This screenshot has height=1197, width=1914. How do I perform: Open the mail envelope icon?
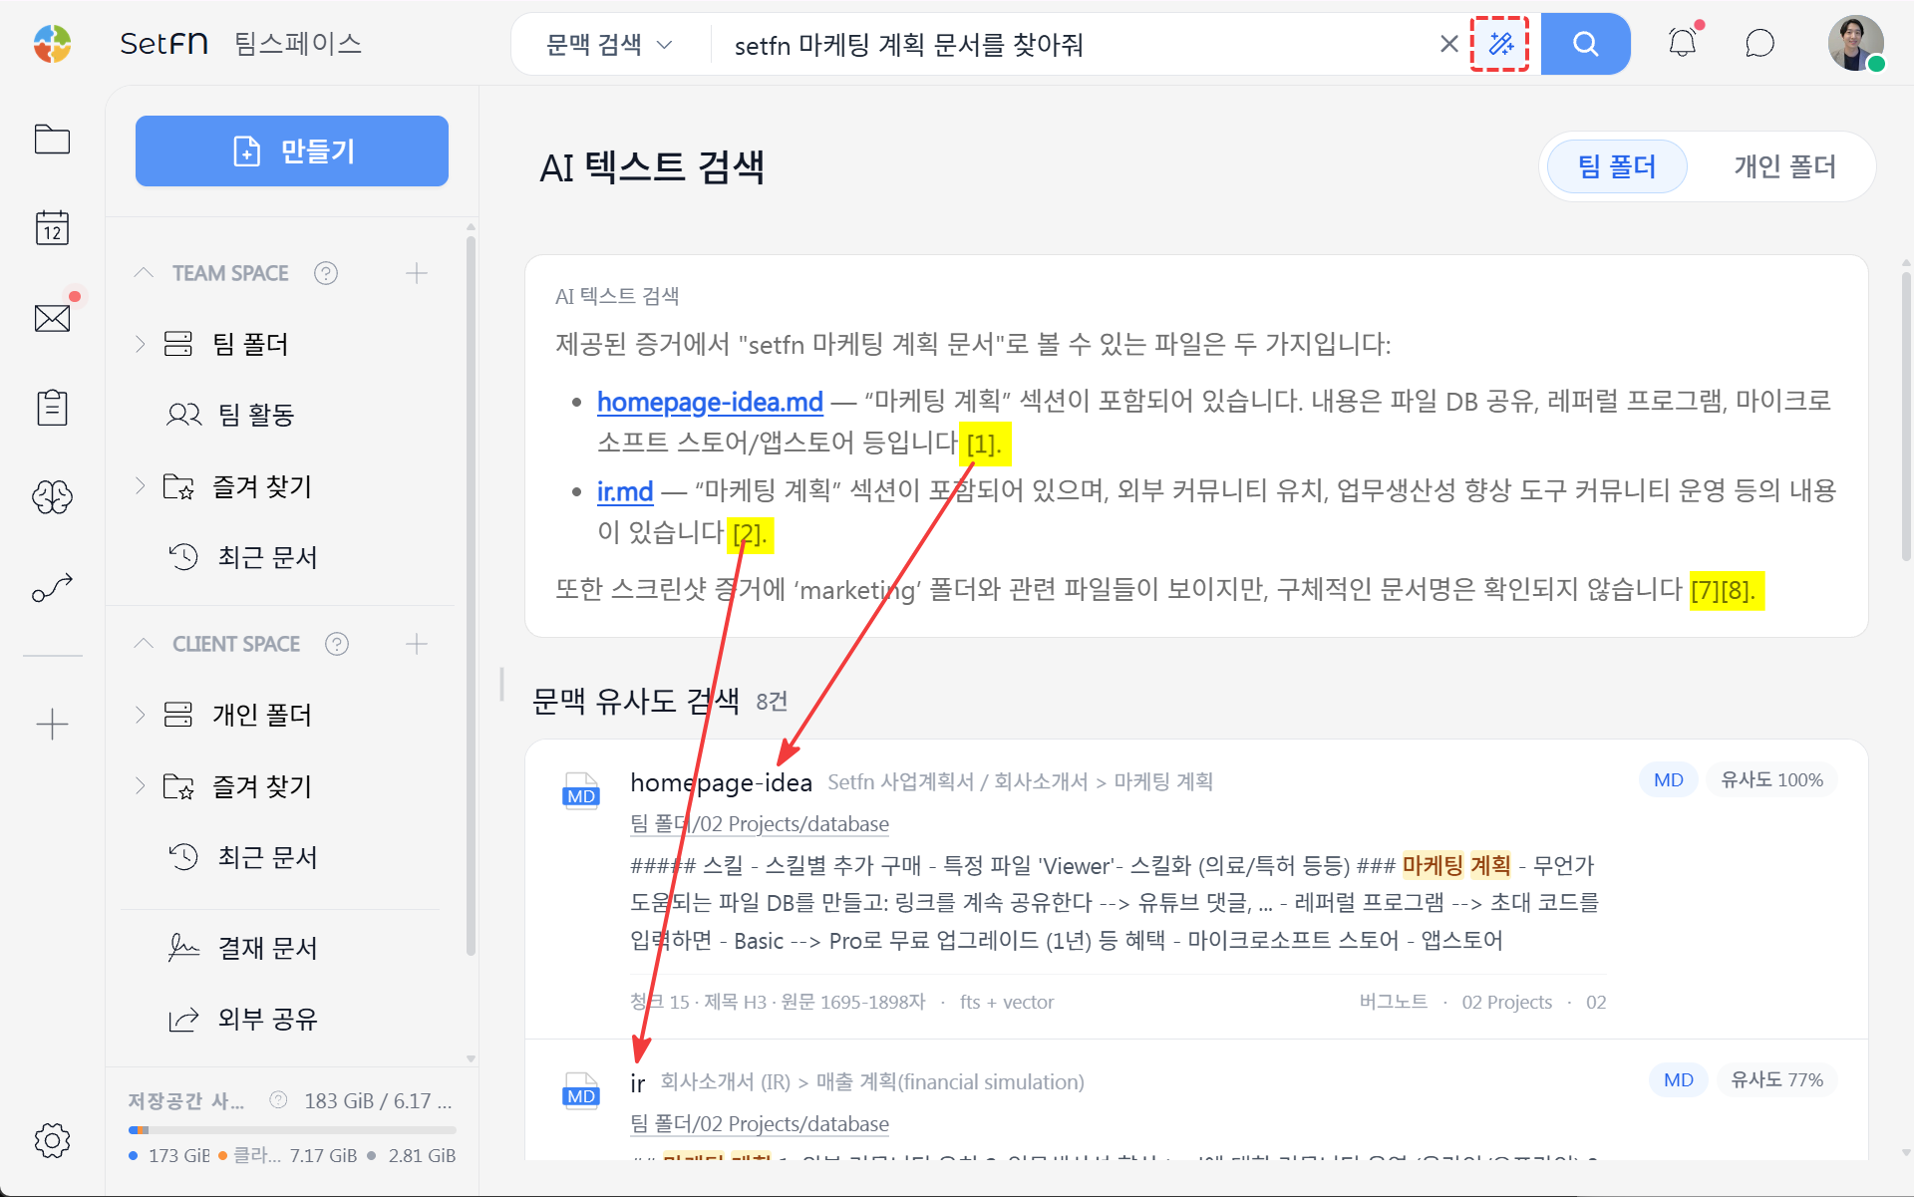pos(52,318)
